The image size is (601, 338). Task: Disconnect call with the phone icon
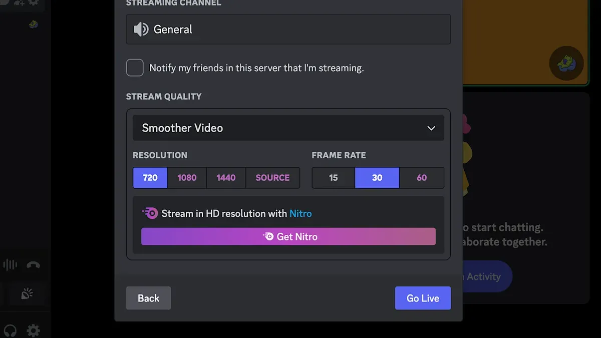click(x=33, y=265)
